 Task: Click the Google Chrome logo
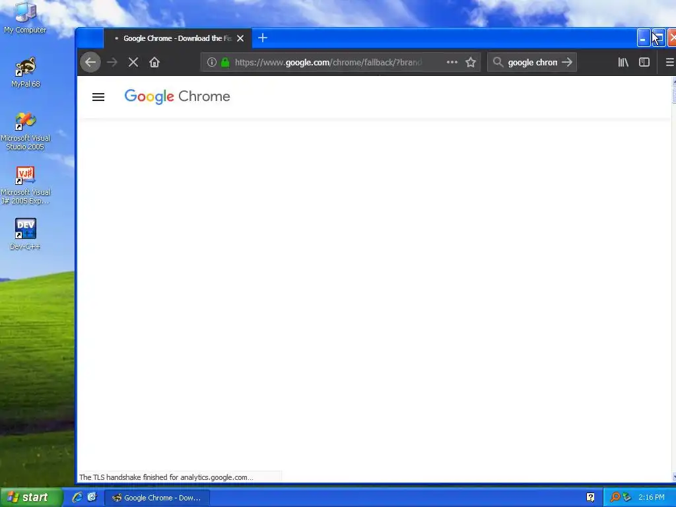point(177,96)
